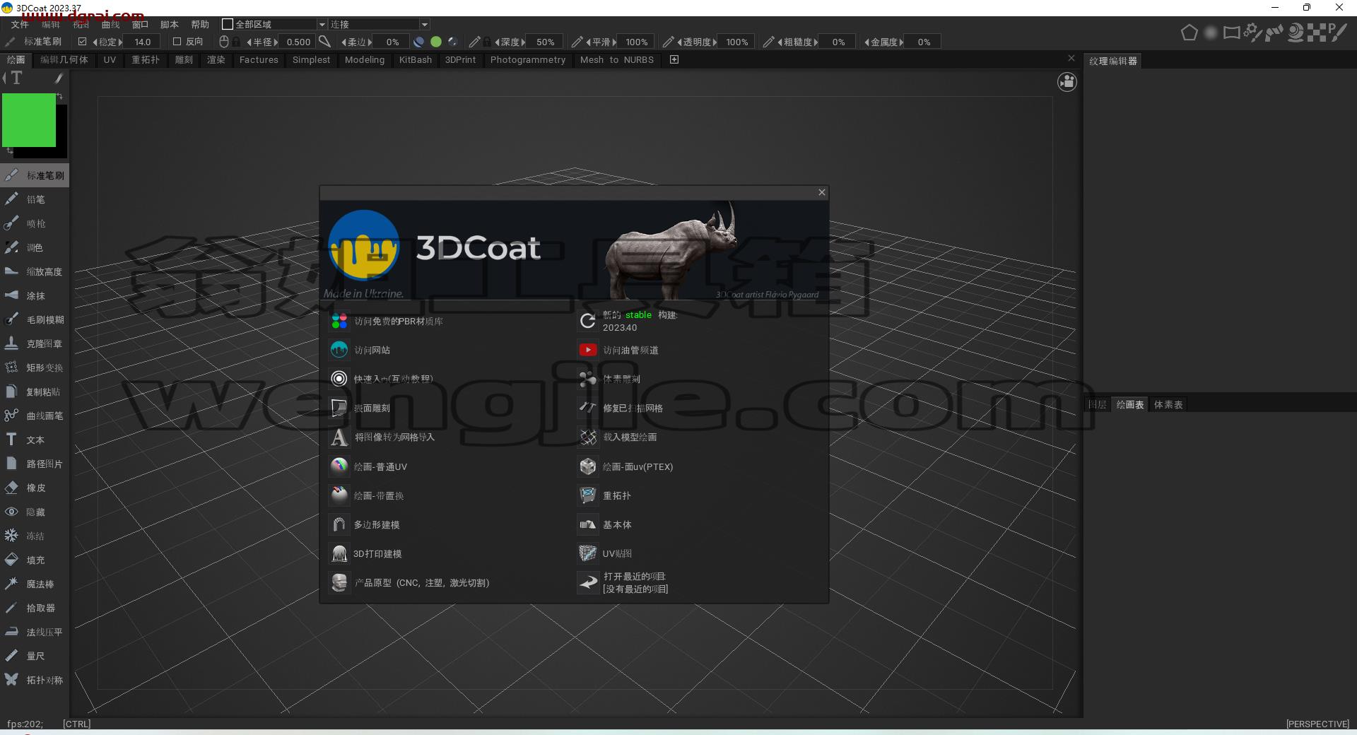Toggle the pen pressure icon before 平滑
The height and width of the screenshot is (735, 1357).
577,42
